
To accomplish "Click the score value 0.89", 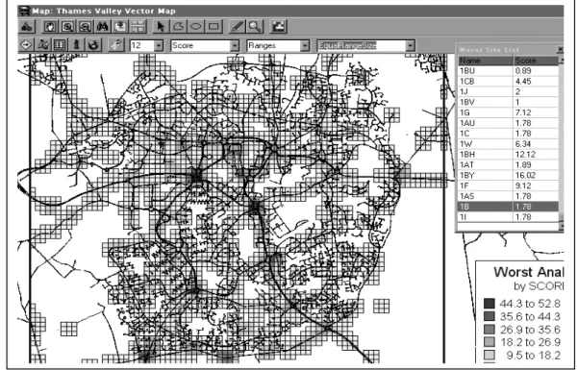I will pyautogui.click(x=523, y=71).
